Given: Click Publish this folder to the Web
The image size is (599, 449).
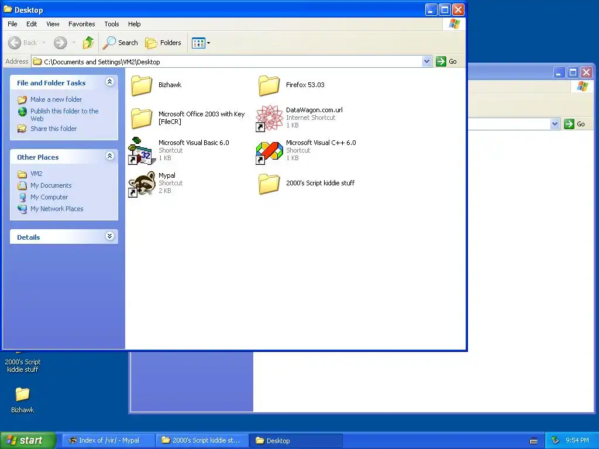Looking at the screenshot, I should pos(64,115).
